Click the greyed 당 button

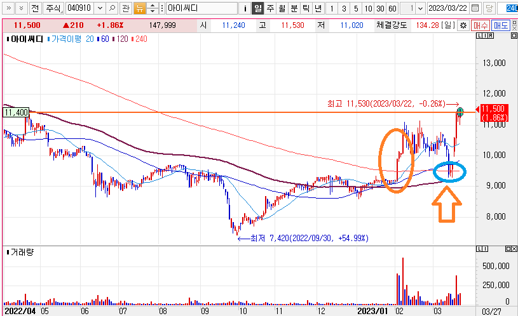tap(489, 8)
